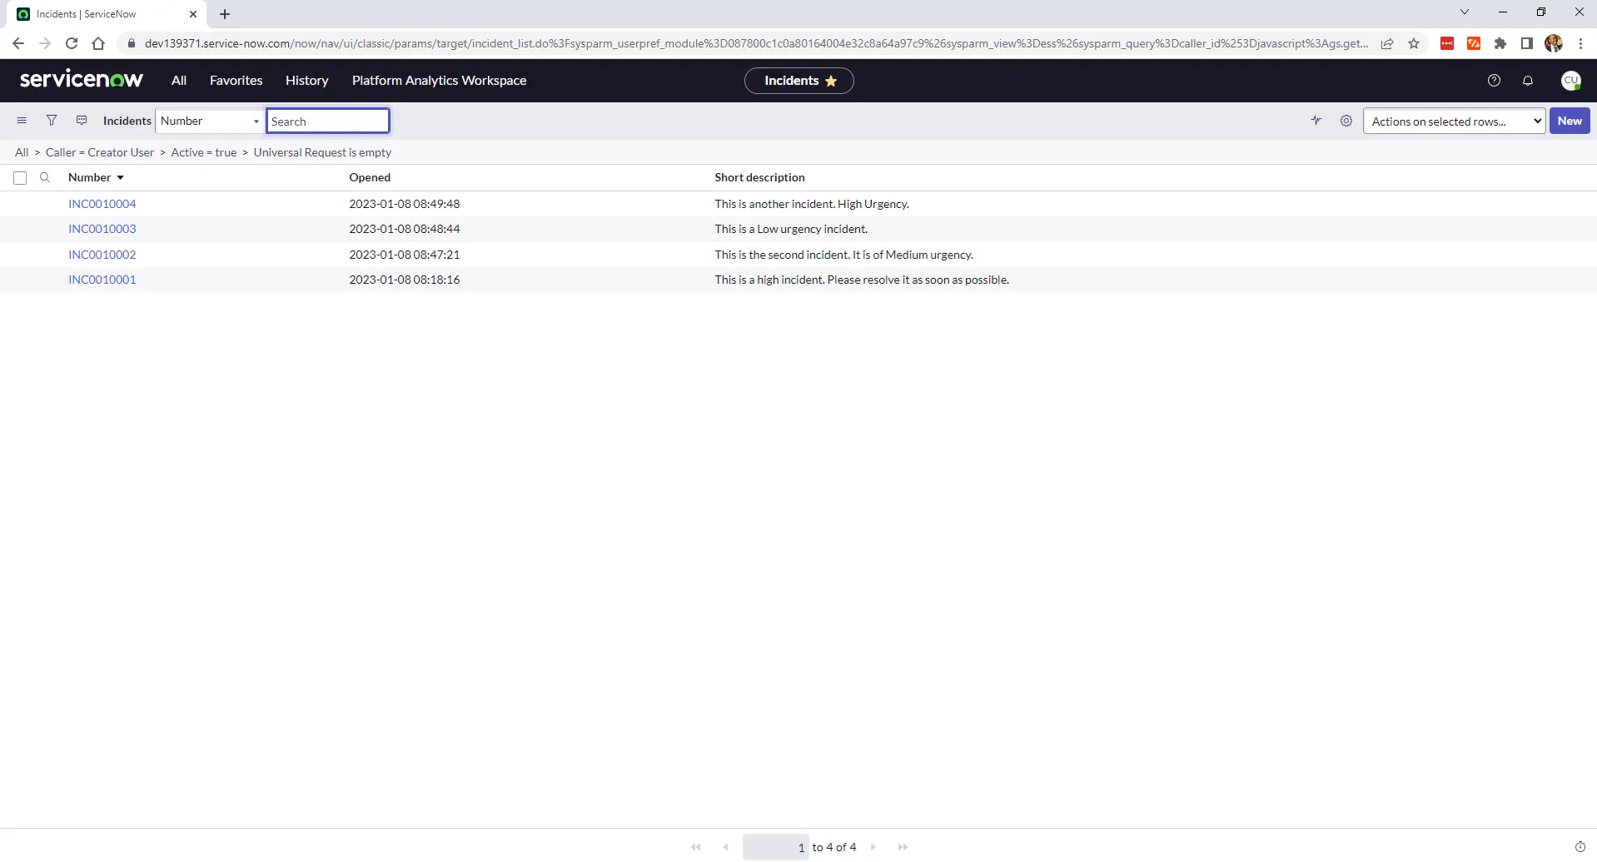Click opened time 2023-01-08 08:18:16
The width and height of the screenshot is (1597, 862).
coord(405,280)
